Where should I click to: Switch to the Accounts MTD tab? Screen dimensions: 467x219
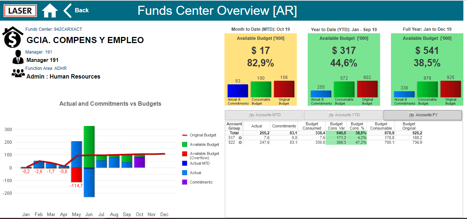click(x=264, y=115)
